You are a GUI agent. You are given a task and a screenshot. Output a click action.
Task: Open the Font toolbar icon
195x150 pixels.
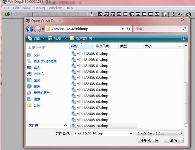(180, 14)
